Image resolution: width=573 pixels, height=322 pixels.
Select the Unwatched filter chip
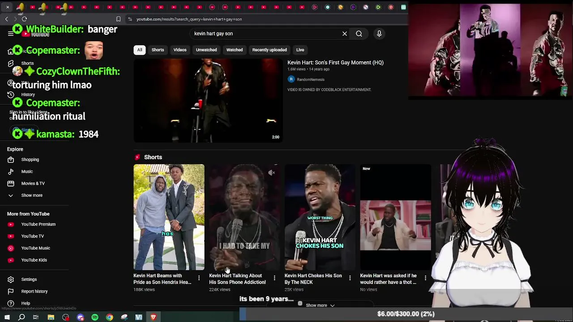[206, 50]
